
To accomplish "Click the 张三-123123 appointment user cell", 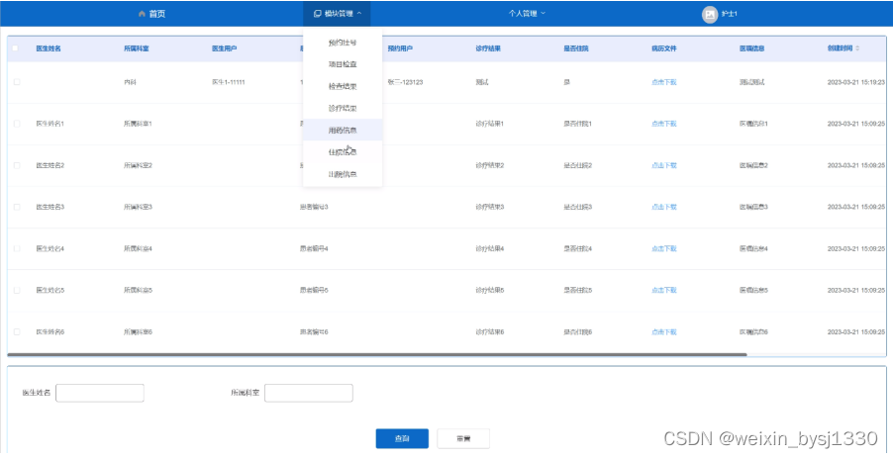I will click(x=406, y=82).
